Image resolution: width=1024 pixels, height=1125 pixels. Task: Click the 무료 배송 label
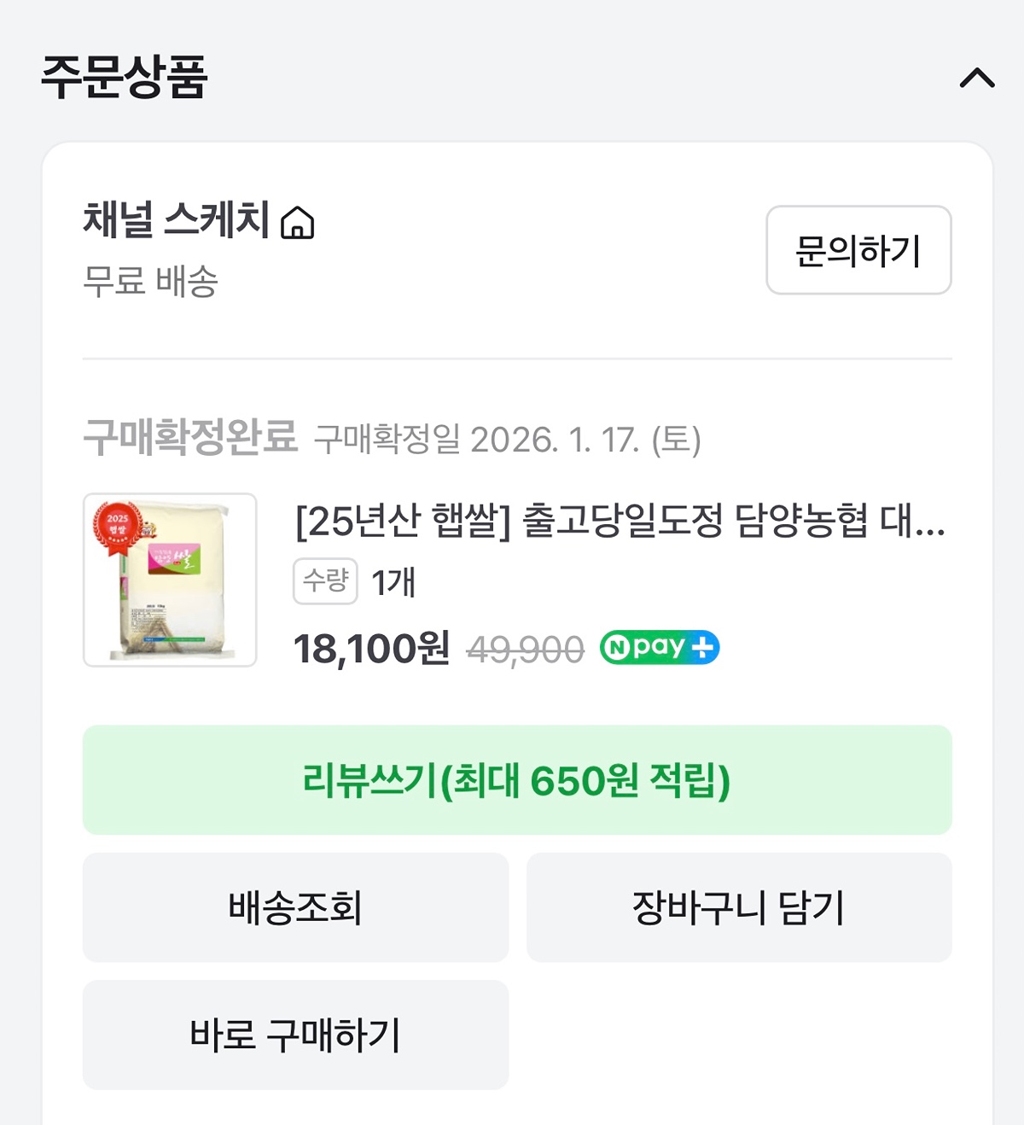(150, 281)
